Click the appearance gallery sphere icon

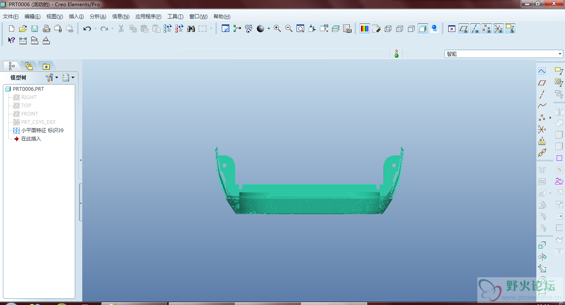[x=260, y=29]
